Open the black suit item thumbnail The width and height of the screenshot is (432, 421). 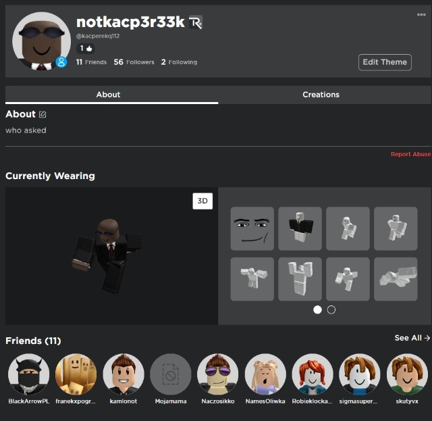pyautogui.click(x=300, y=228)
